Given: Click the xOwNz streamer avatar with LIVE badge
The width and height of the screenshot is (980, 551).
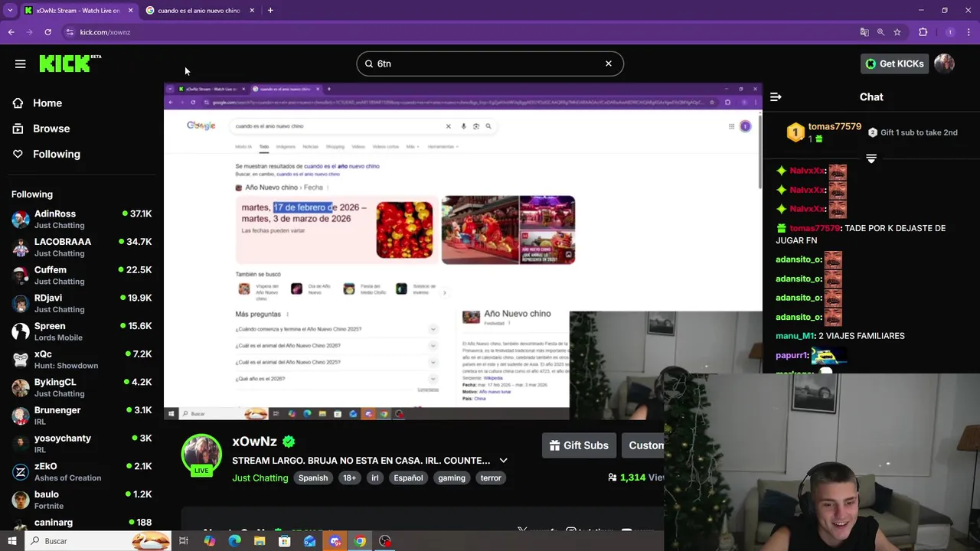Looking at the screenshot, I should (x=201, y=455).
